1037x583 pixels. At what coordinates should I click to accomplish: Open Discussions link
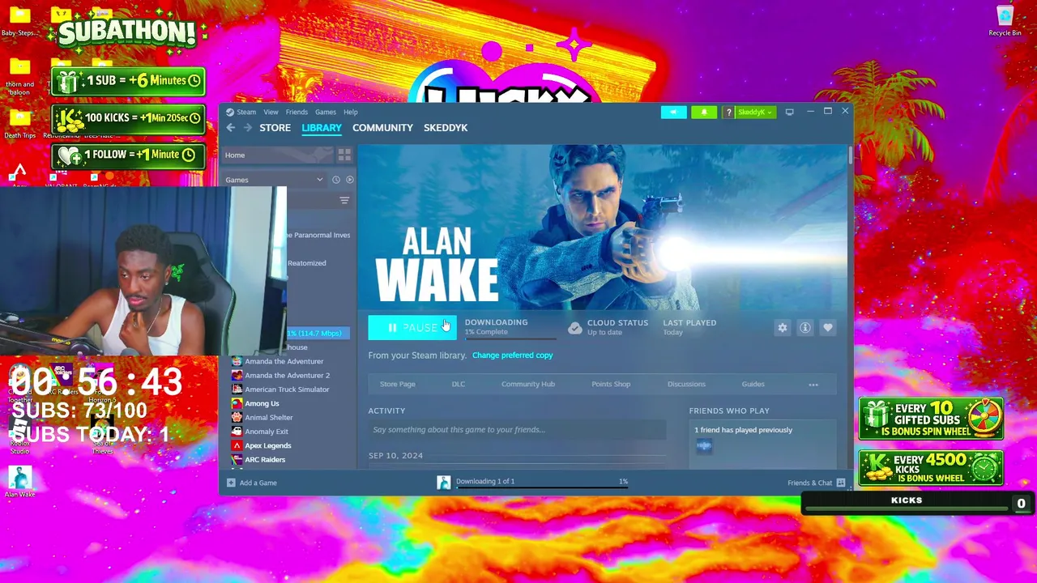click(x=686, y=385)
